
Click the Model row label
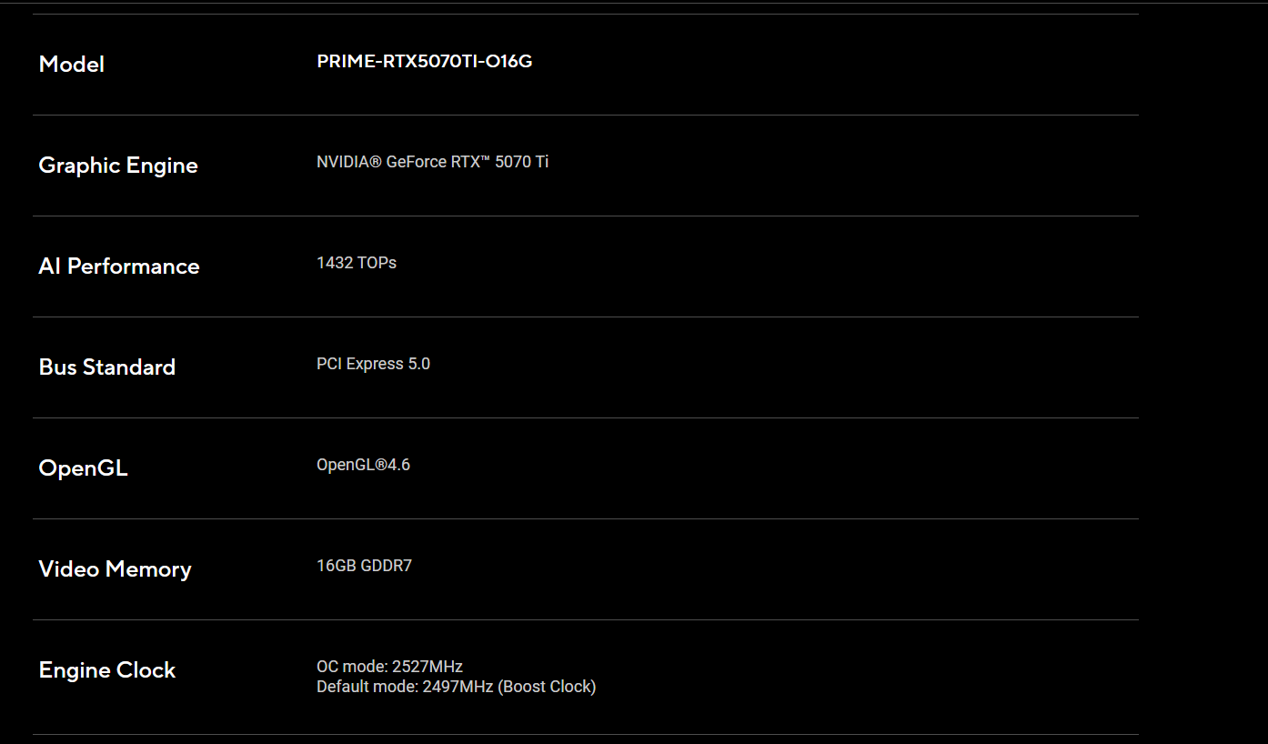pos(71,65)
